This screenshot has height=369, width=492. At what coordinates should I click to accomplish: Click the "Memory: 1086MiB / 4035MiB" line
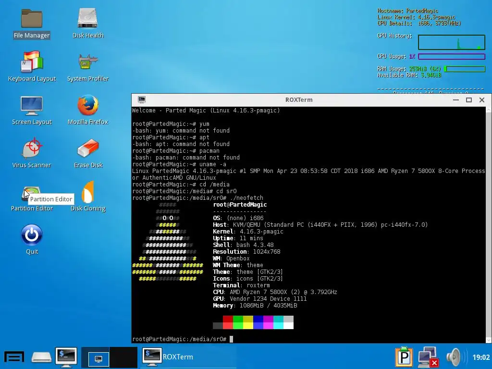(x=255, y=305)
